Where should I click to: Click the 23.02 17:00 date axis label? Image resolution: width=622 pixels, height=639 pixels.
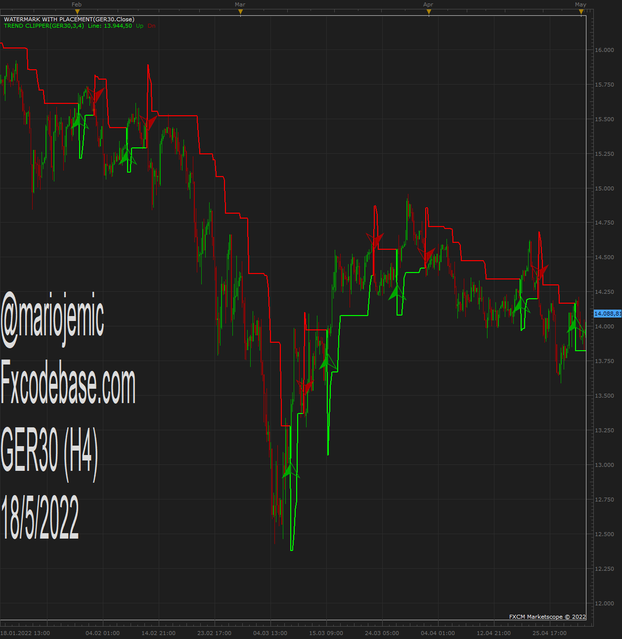[x=214, y=633]
